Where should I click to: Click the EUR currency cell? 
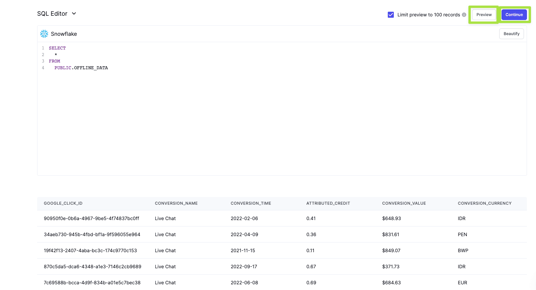tap(462, 283)
